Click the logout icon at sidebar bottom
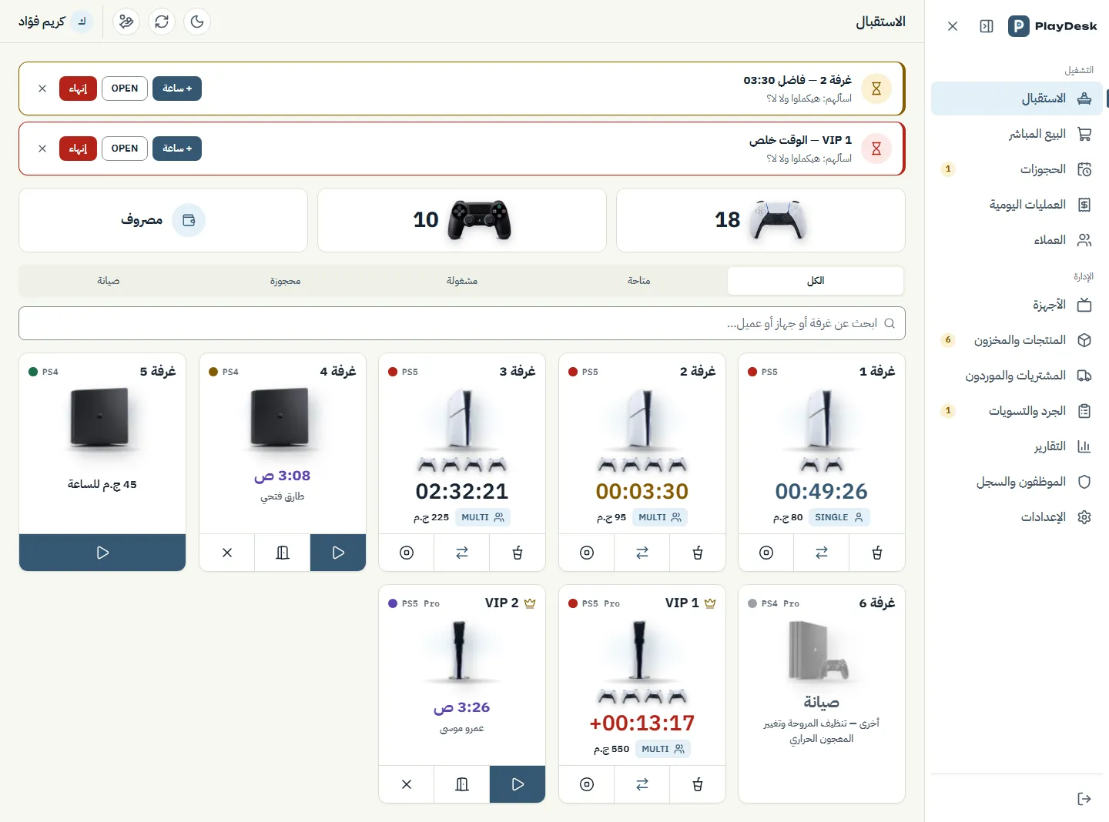The width and height of the screenshot is (1109, 822). 1084,799
